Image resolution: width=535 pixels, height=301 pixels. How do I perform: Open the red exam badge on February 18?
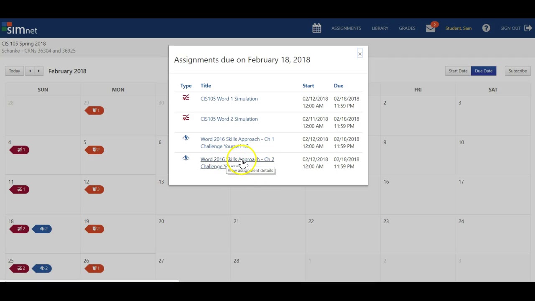[x=20, y=229]
